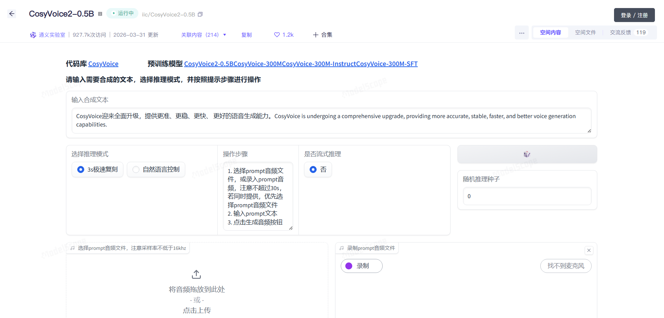Click the 通义实验室 organization link

[52, 35]
